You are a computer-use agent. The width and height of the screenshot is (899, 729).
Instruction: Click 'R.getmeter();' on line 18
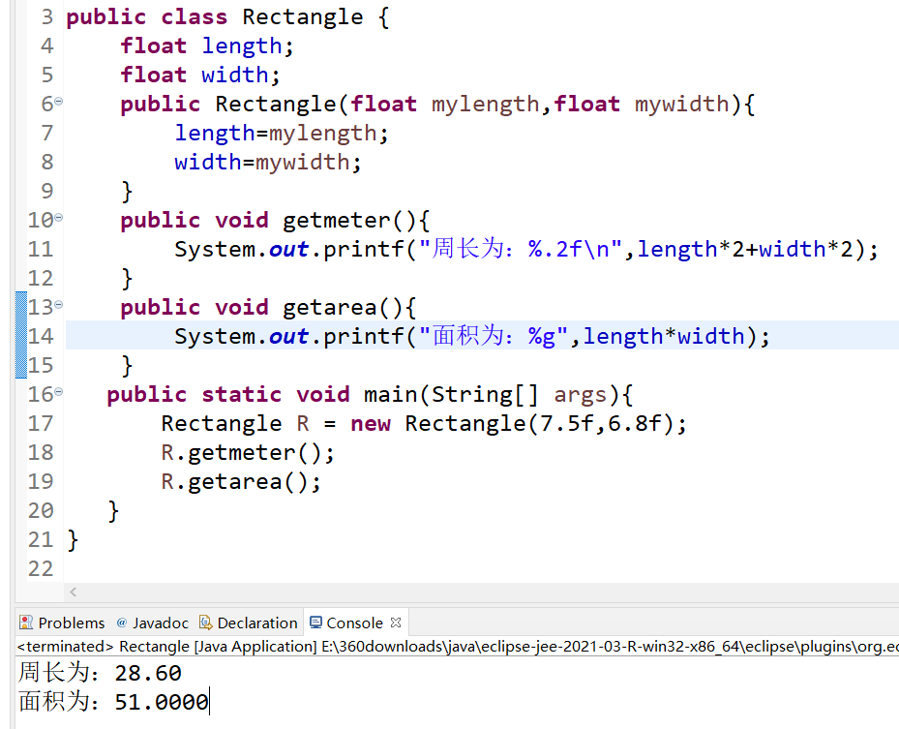tap(248, 453)
